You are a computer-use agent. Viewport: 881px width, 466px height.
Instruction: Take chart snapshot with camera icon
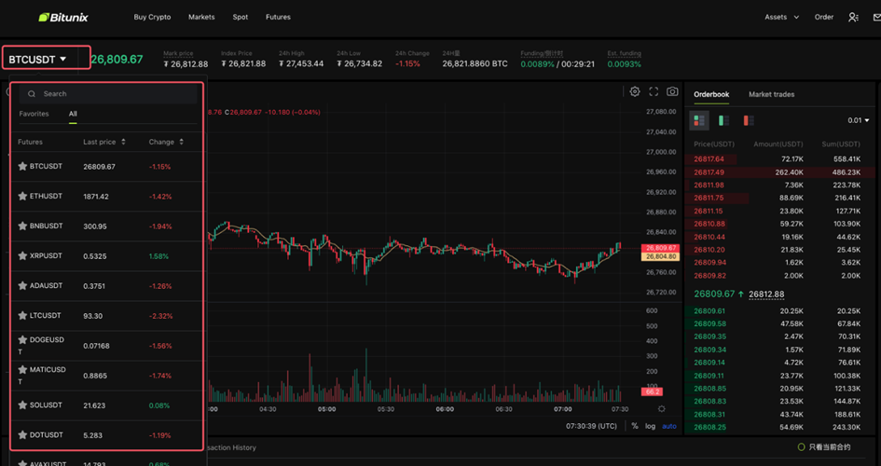point(672,91)
